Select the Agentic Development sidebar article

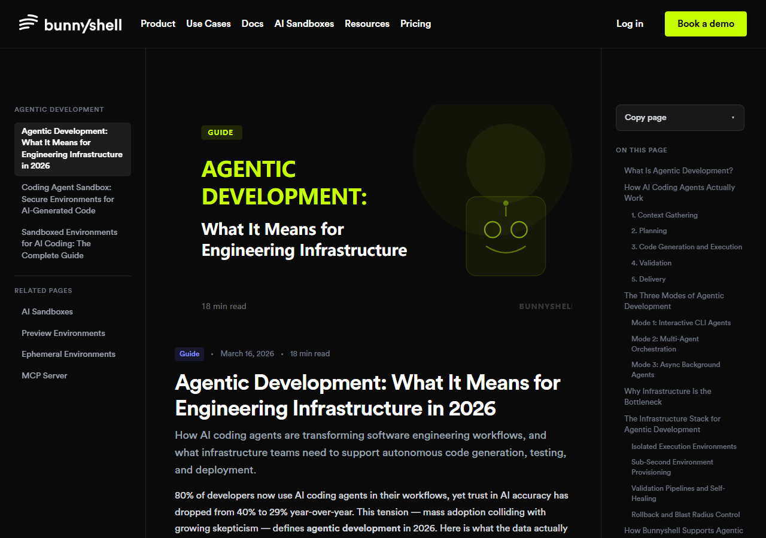(72, 148)
